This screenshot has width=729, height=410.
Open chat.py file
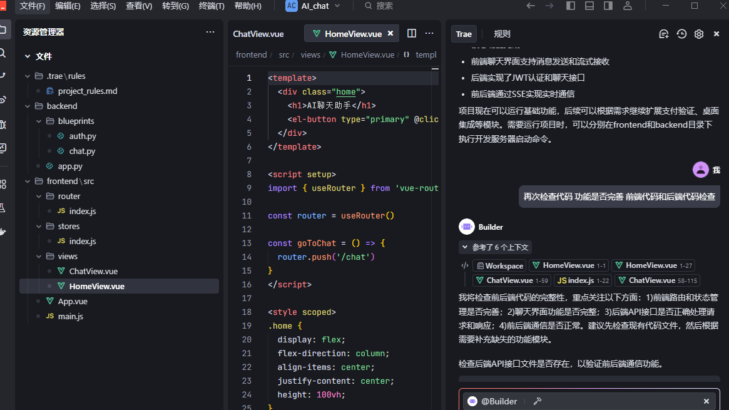(x=82, y=151)
